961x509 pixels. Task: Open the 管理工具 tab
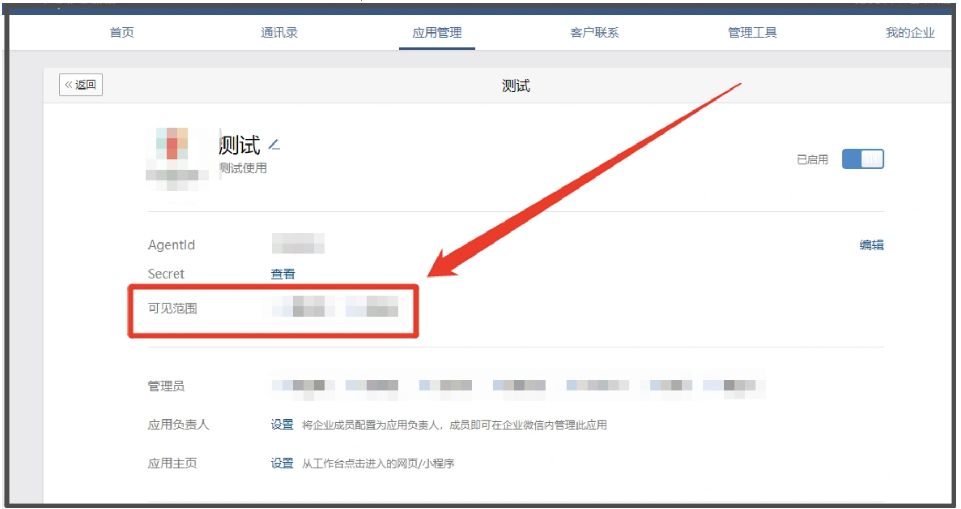752,32
